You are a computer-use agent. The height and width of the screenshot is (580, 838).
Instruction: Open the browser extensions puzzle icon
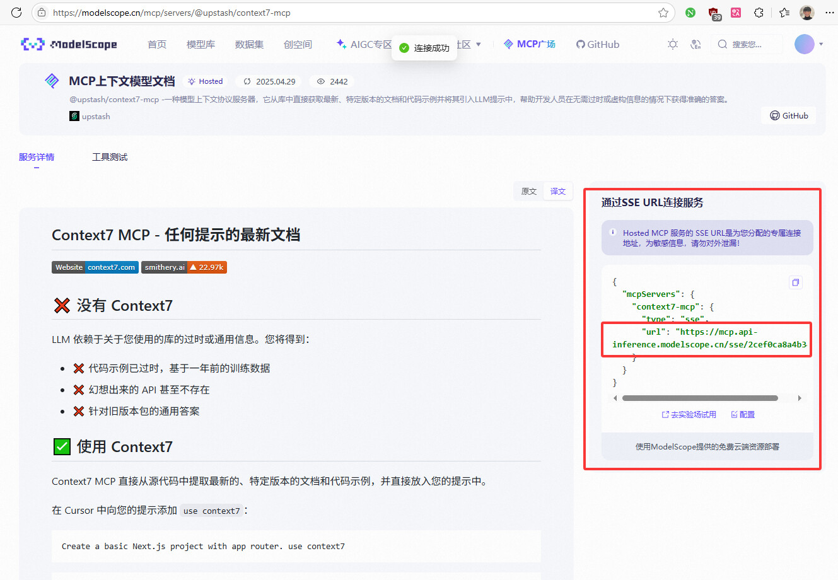coord(759,13)
